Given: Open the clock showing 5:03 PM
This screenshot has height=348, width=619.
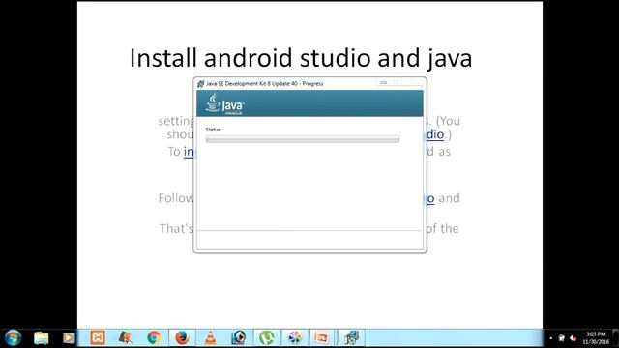Looking at the screenshot, I should pos(596,338).
